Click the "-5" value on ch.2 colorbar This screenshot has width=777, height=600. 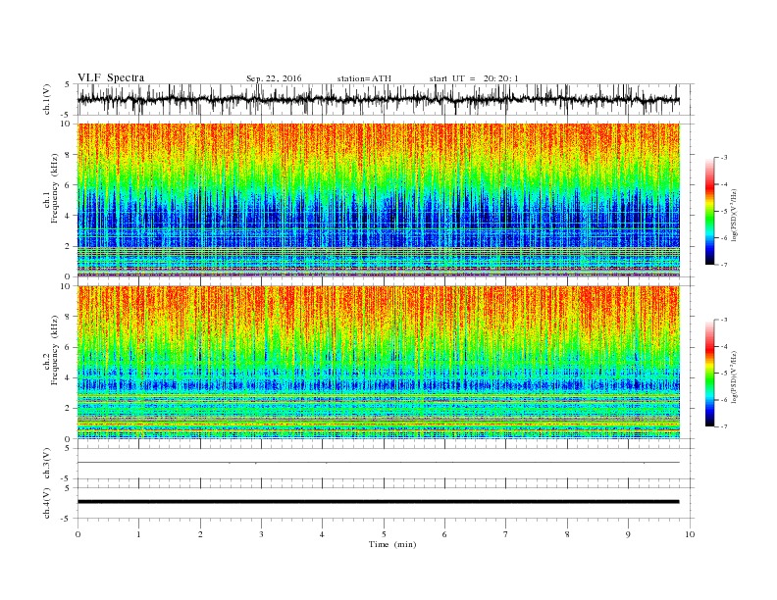point(723,373)
